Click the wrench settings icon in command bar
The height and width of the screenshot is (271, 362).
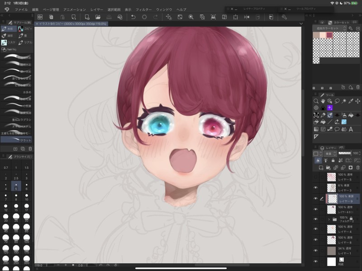(284, 17)
